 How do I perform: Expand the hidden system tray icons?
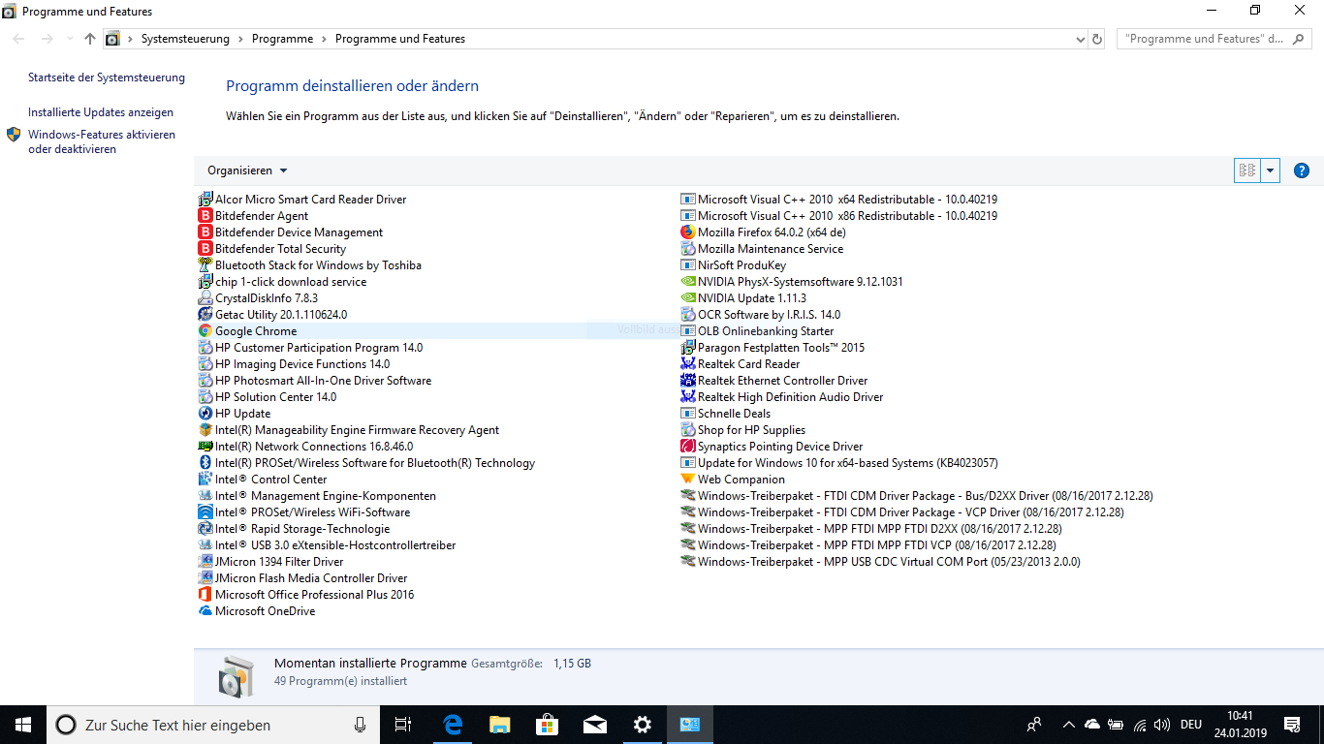1069,725
